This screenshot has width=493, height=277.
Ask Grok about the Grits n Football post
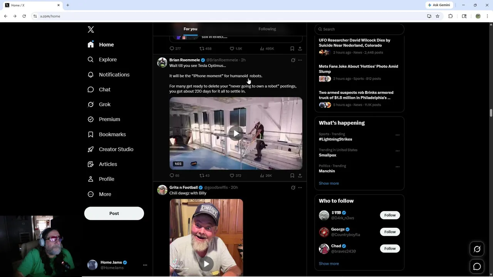coord(293,188)
